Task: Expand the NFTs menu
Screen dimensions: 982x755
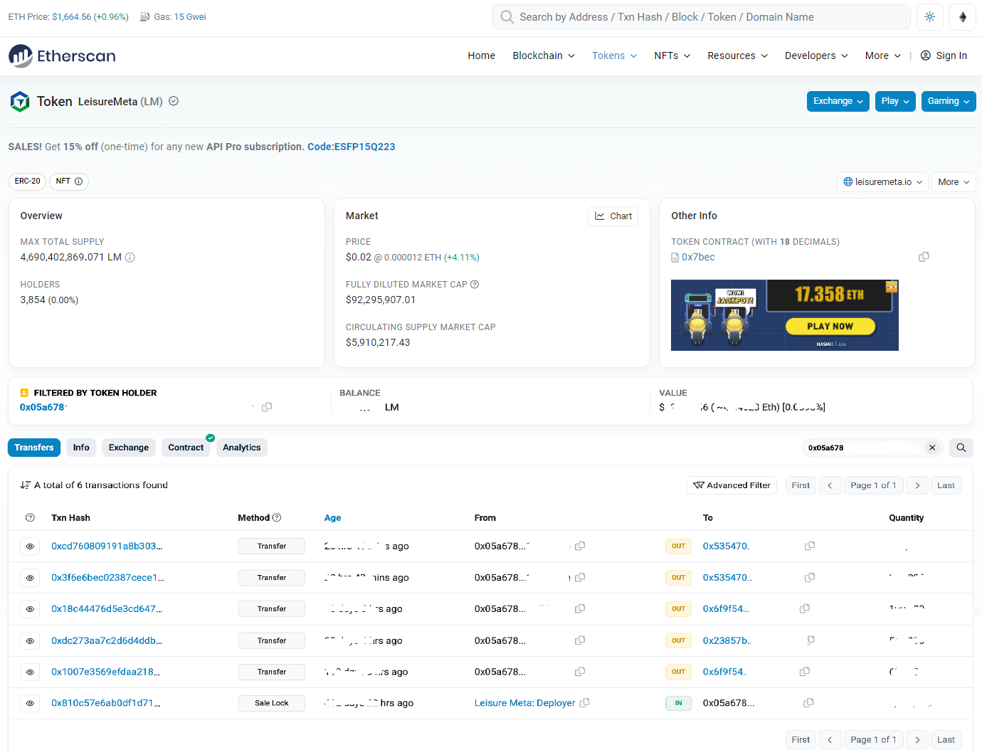Action: point(672,56)
